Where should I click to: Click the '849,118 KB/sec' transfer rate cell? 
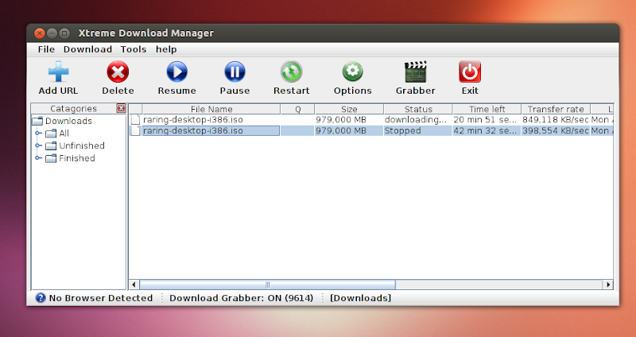tap(555, 120)
